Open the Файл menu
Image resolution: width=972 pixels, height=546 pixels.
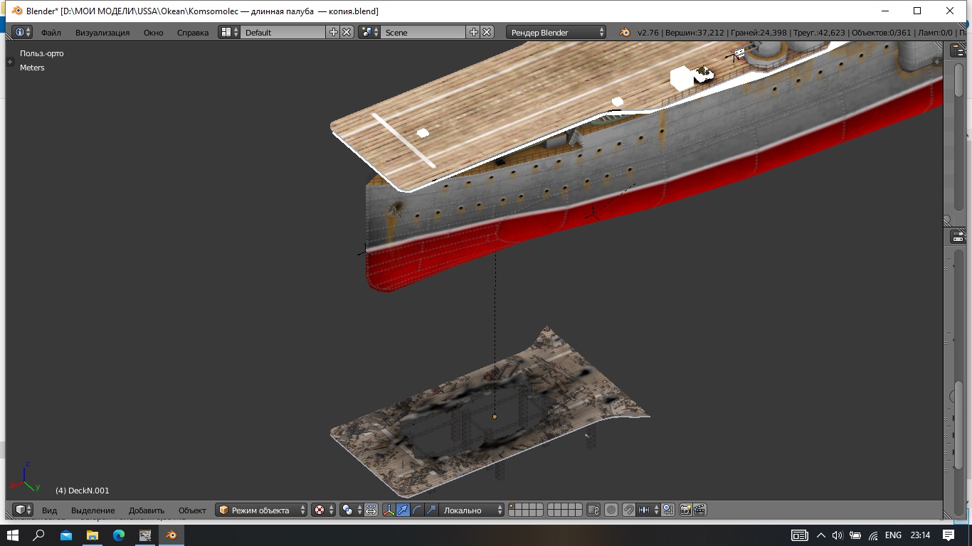point(51,32)
